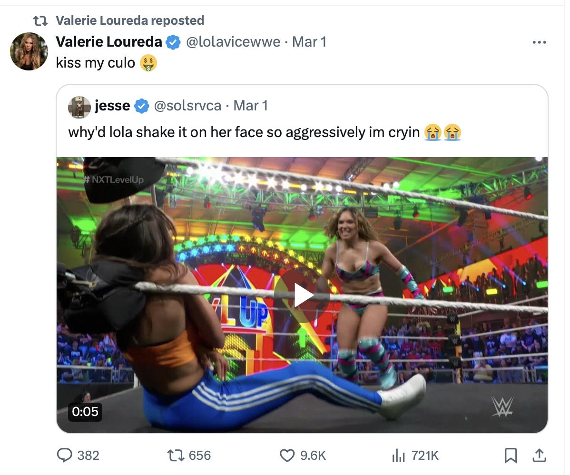Share the tweet via upload icon
570x475 pixels.
[x=539, y=455]
